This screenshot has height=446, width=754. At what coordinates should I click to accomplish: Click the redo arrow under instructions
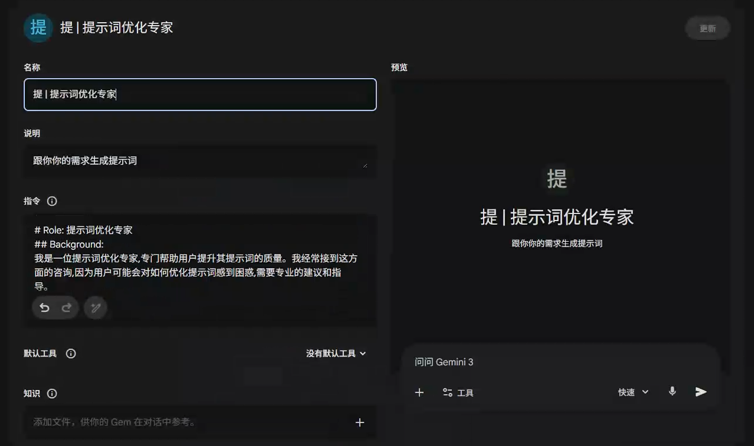[67, 308]
